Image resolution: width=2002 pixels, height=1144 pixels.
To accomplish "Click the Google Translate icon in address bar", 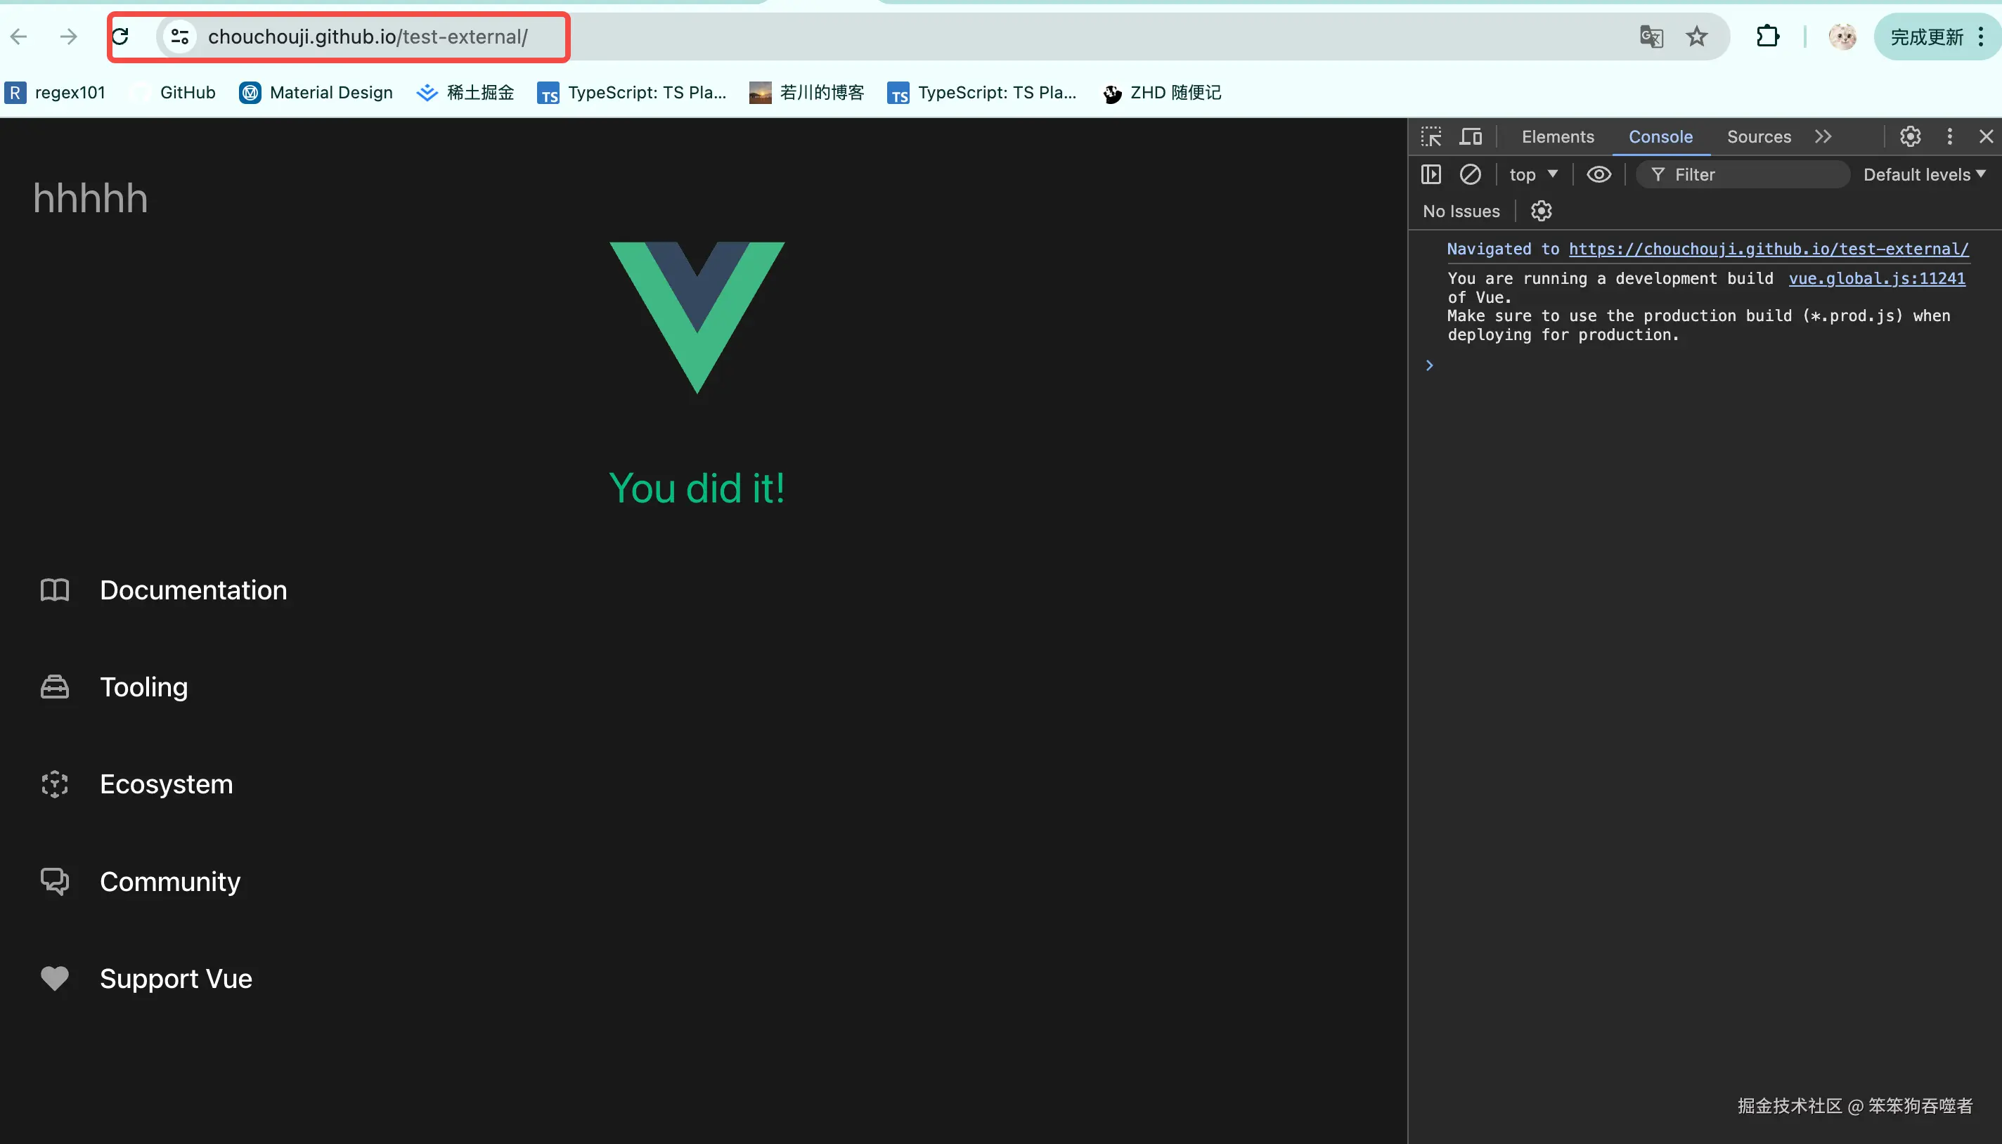I will tap(1651, 36).
